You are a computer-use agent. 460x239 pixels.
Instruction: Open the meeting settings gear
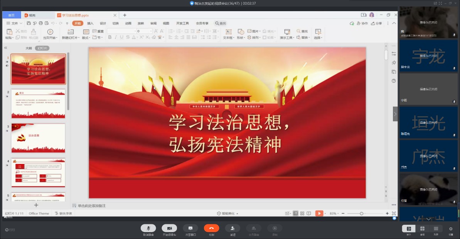450,229
